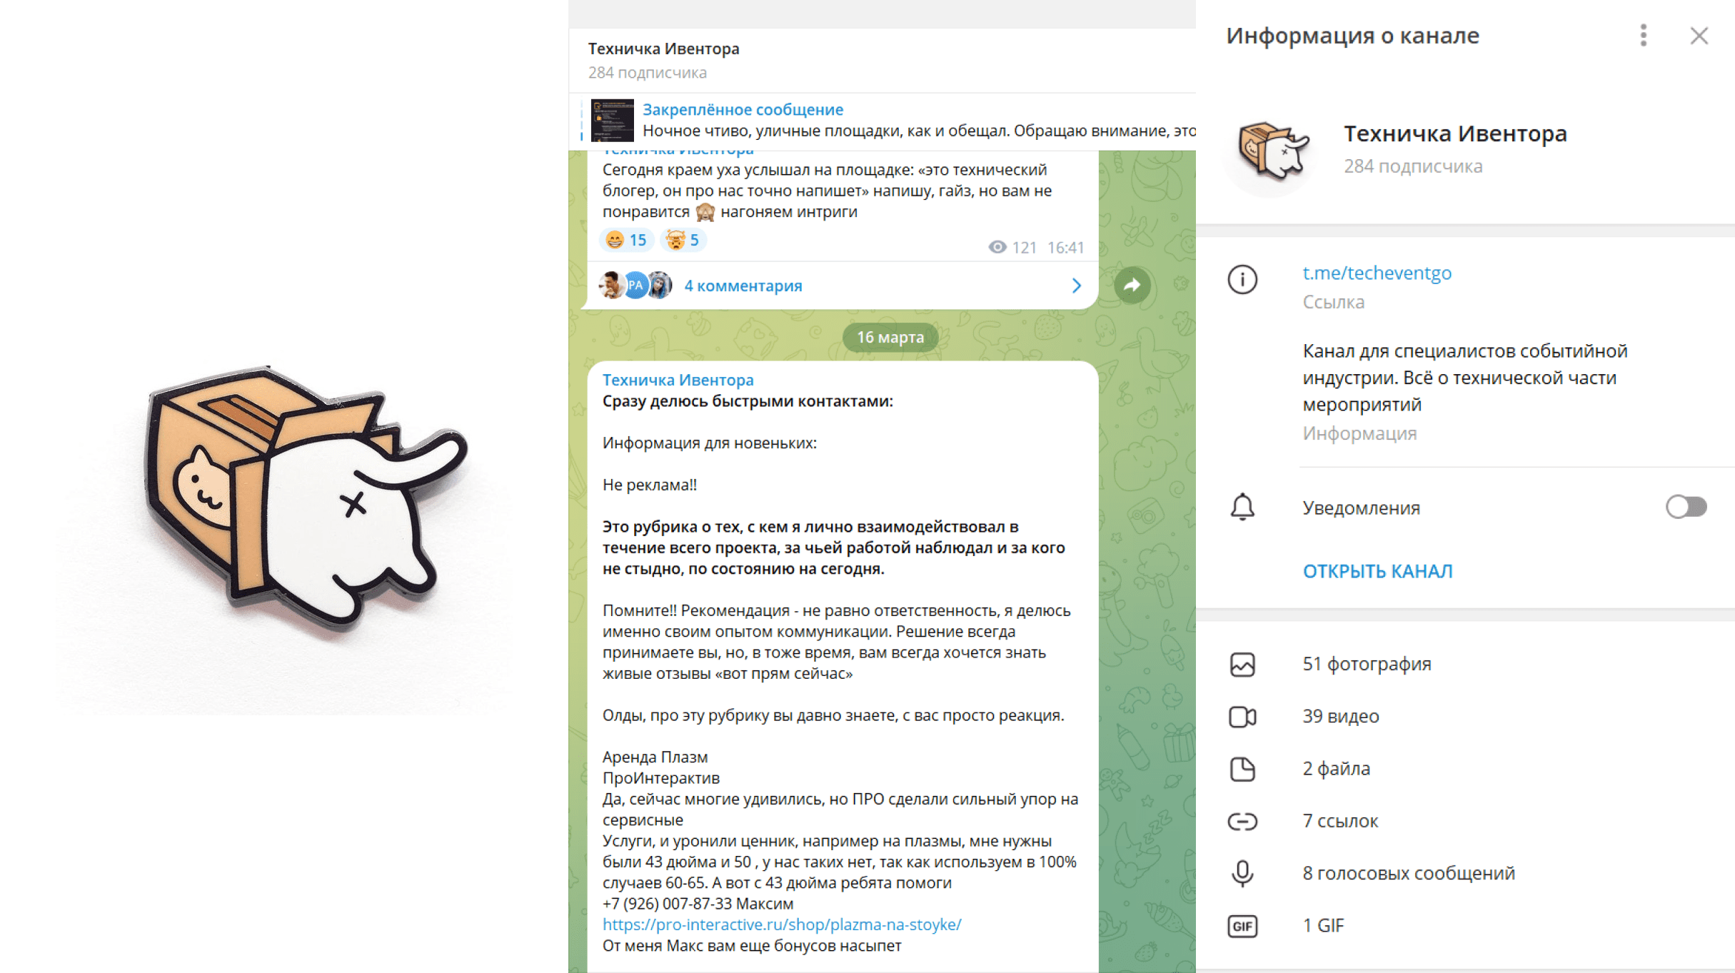The image size is (1735, 973).
Task: Click the files icon for 2 файла
Action: [1242, 769]
